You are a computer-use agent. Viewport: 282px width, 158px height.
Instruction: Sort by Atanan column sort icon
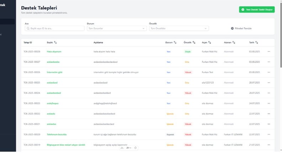(234, 43)
